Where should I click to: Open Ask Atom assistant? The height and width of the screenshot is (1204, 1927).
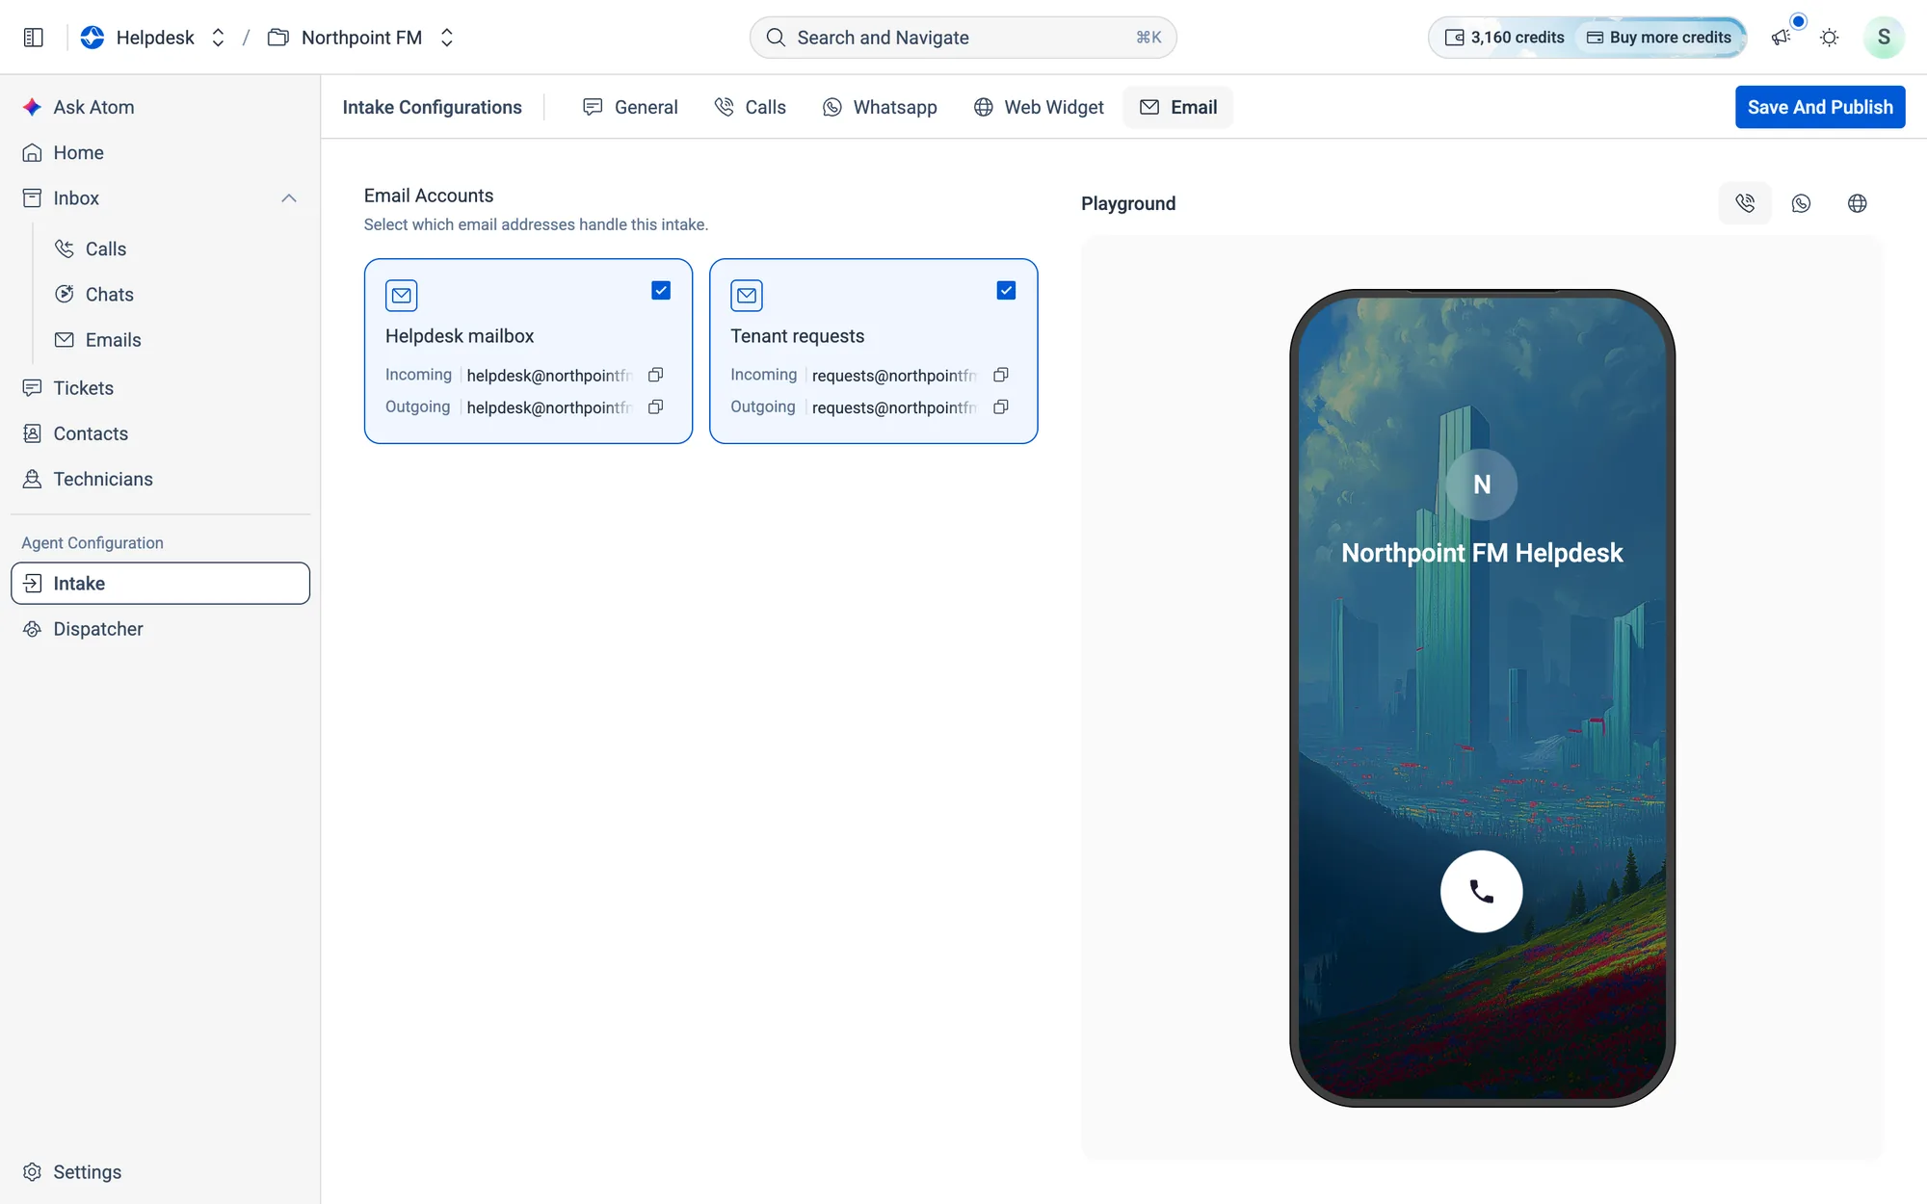point(160,107)
